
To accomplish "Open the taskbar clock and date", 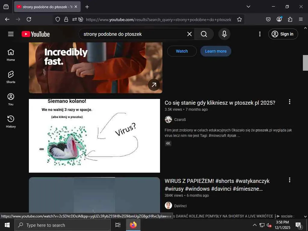I will click(282, 225).
